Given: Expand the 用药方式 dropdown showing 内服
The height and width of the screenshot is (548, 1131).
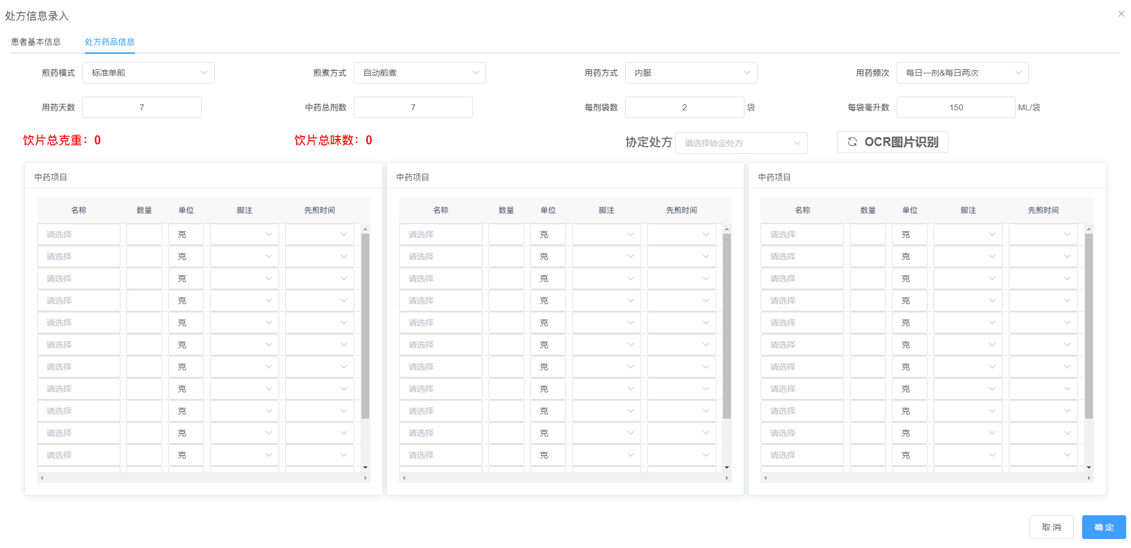Looking at the screenshot, I should click(691, 73).
